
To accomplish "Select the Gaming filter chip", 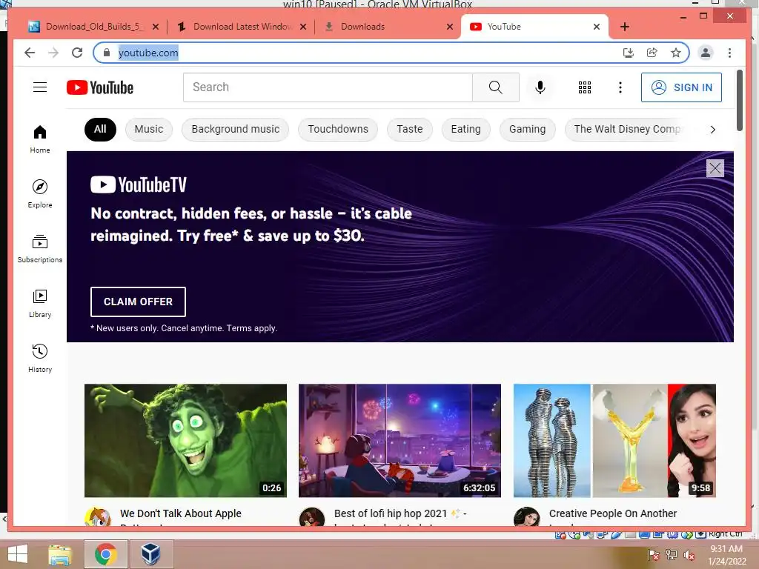I will 527,129.
